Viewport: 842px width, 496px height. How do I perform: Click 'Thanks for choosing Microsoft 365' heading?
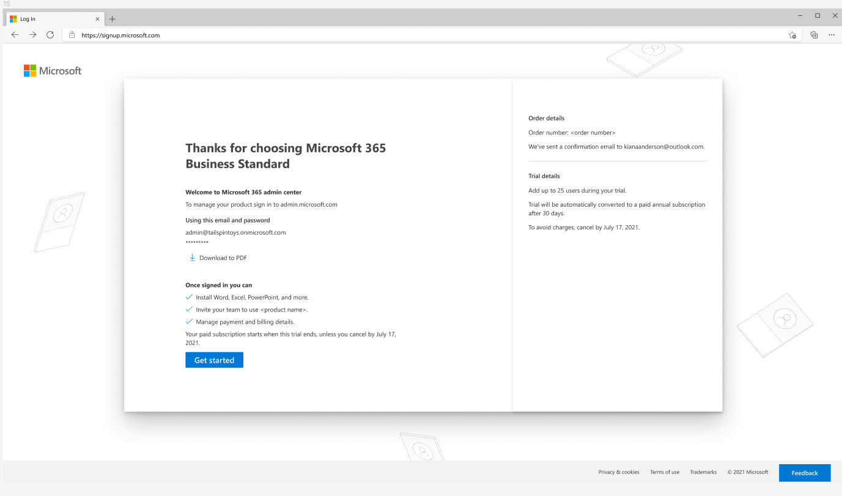tap(286, 156)
